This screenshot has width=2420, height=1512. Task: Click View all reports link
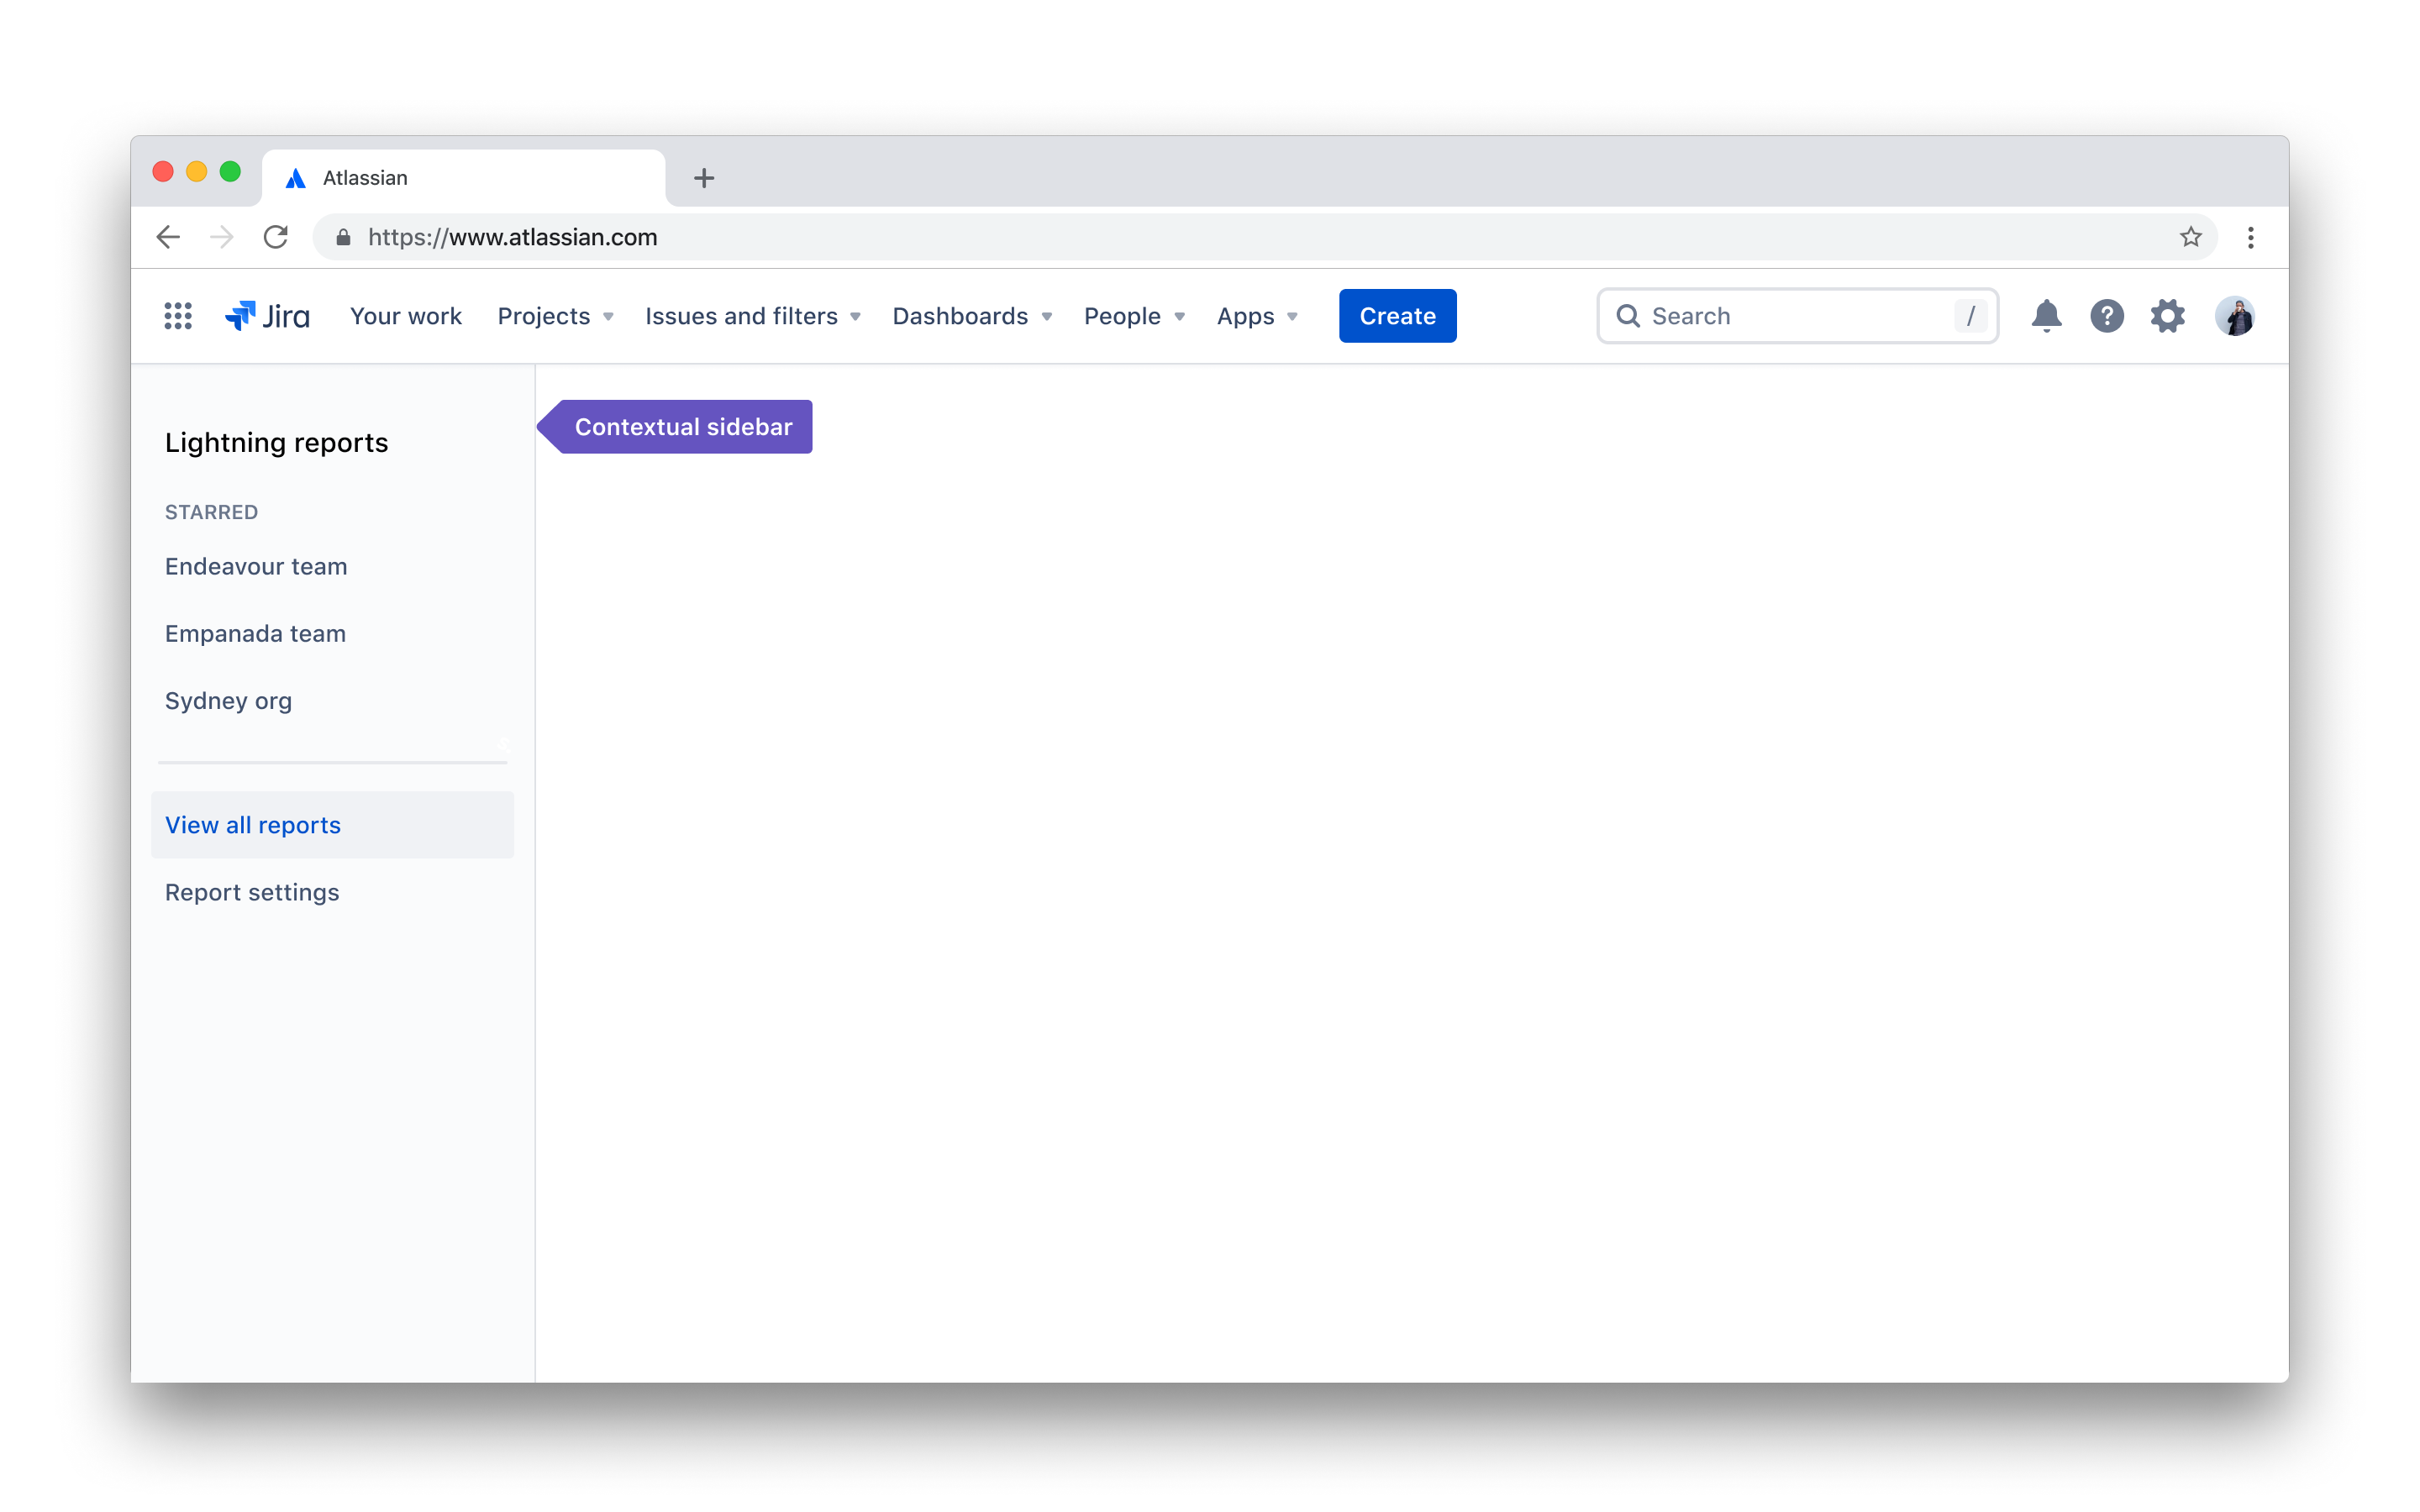[253, 824]
